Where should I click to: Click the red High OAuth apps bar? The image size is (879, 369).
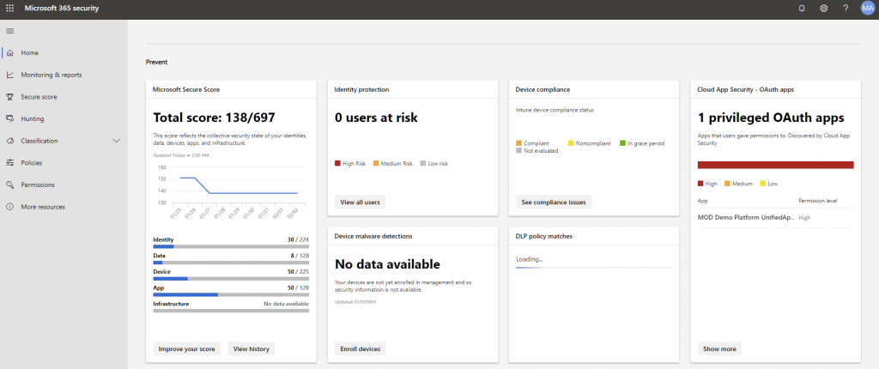tap(775, 165)
